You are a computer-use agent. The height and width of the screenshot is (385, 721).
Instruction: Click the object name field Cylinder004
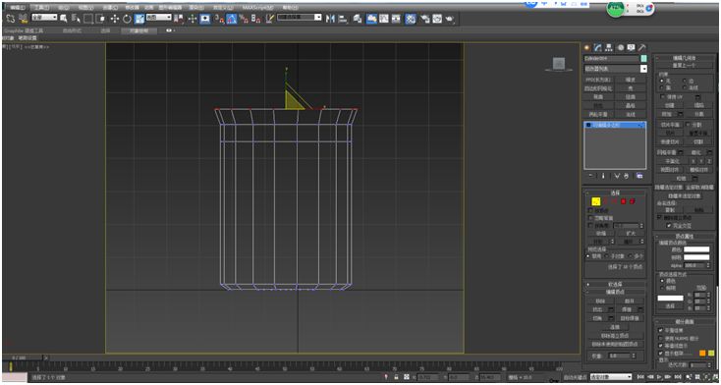coord(612,58)
